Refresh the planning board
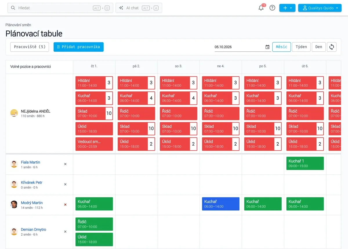The image size is (348, 249). pos(332,47)
